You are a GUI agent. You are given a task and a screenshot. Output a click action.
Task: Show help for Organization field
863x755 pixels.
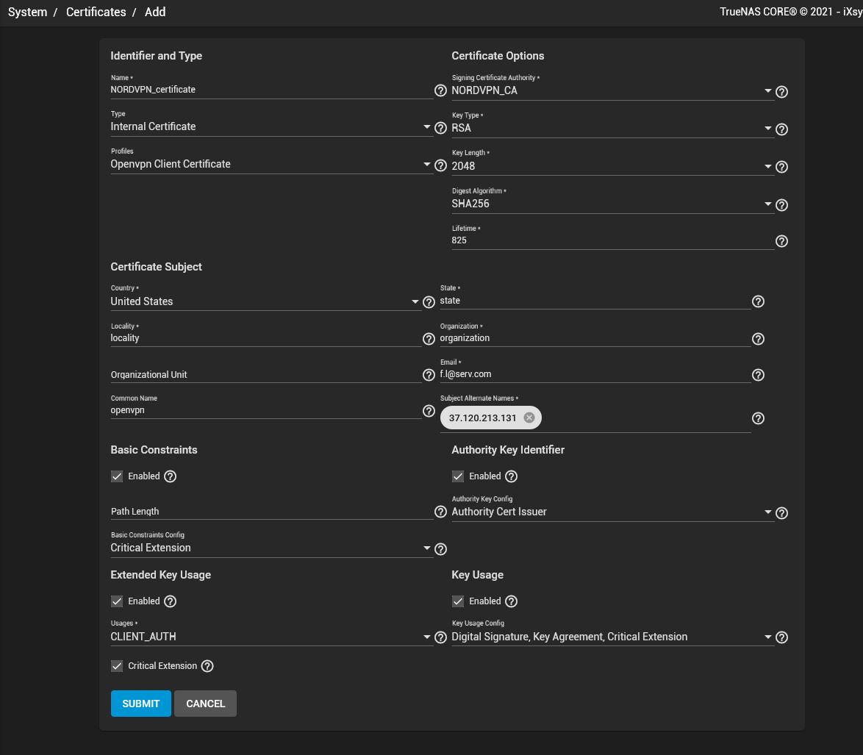point(758,339)
